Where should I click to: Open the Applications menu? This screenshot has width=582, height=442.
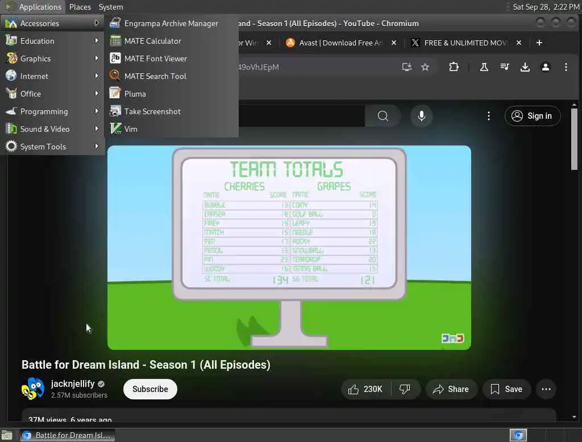pos(34,7)
